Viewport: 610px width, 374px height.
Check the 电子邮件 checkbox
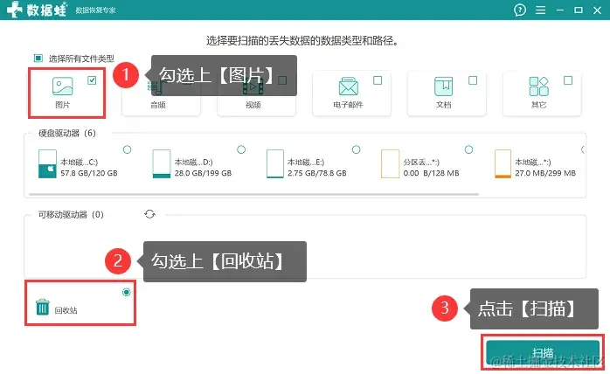click(x=378, y=80)
